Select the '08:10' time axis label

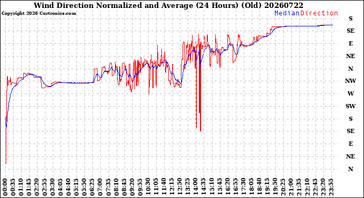pyautogui.click(x=116, y=187)
